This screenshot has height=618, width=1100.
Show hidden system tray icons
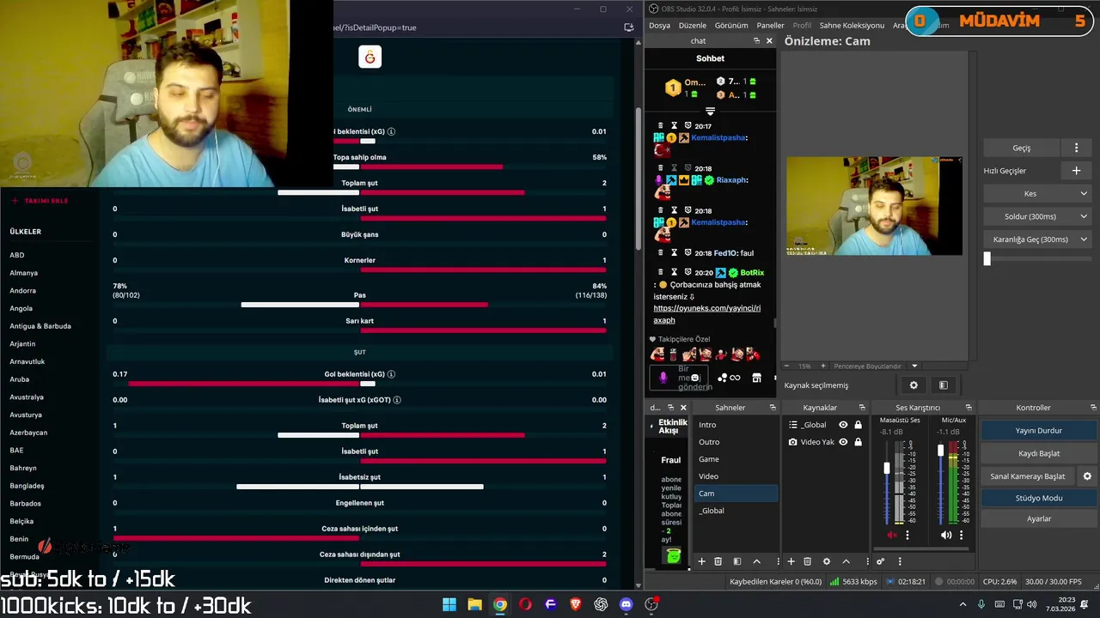(x=962, y=604)
